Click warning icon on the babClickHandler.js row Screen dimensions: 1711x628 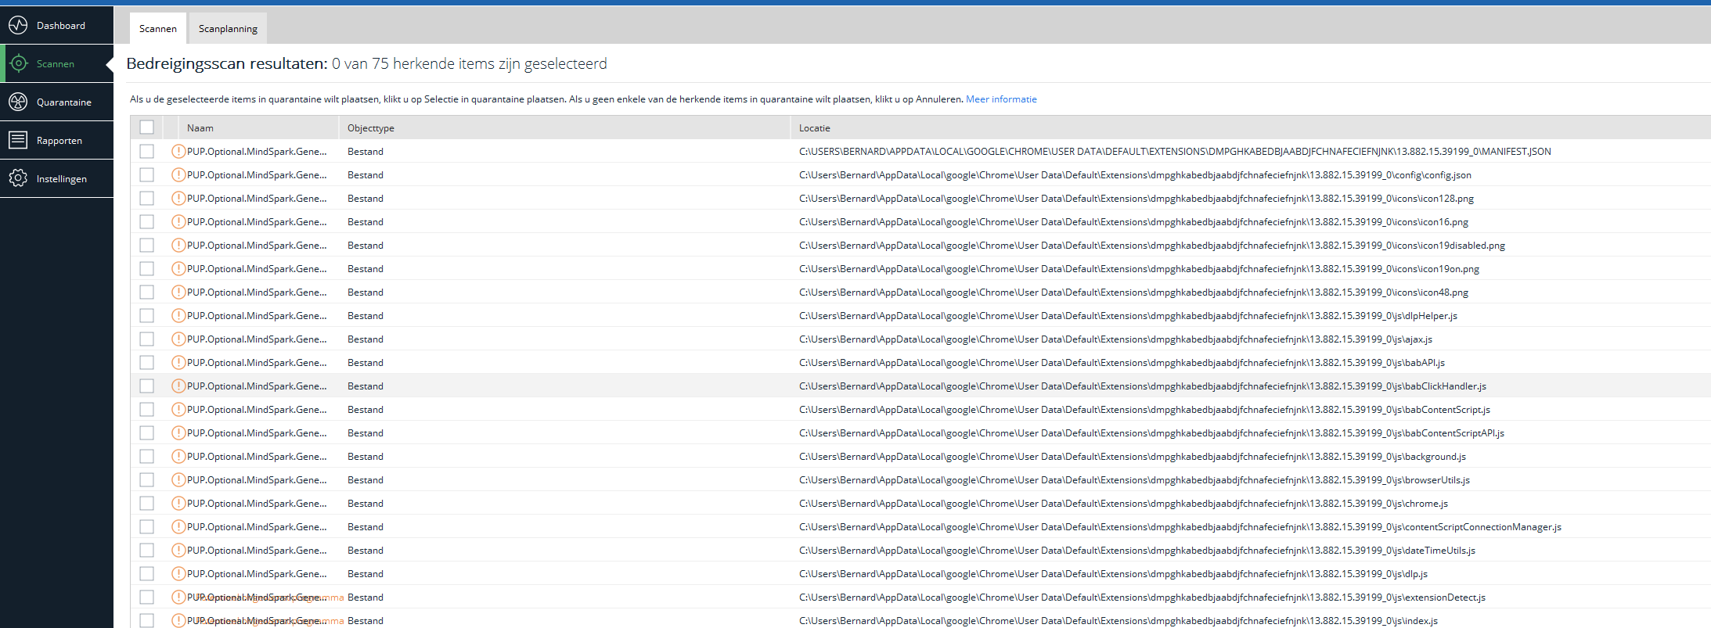(178, 386)
